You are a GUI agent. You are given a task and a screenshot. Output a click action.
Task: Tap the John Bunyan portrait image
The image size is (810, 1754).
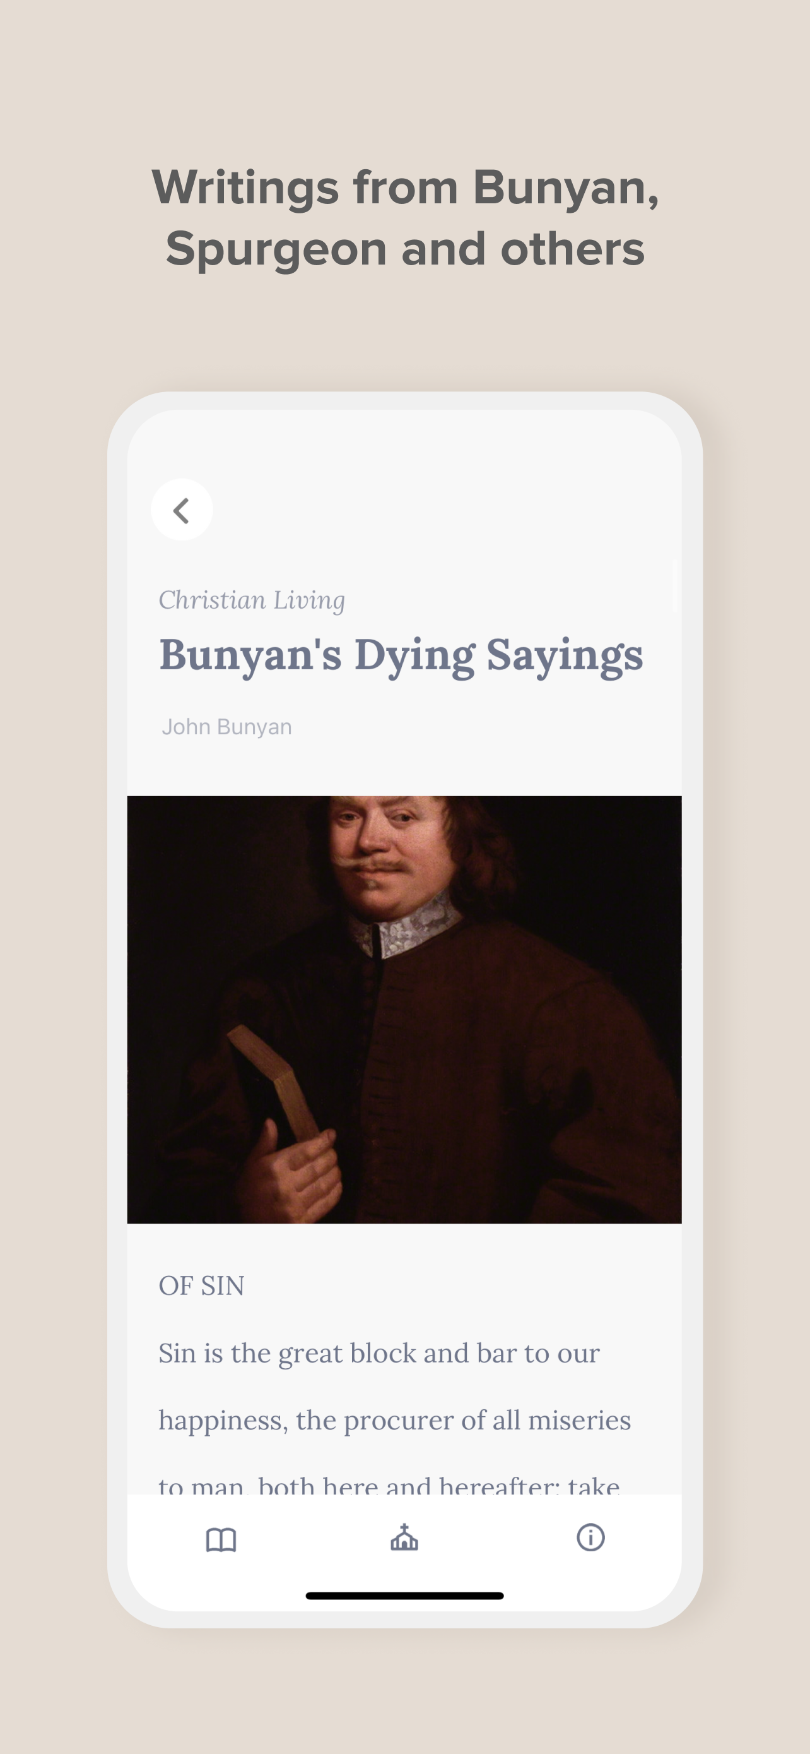click(404, 1009)
